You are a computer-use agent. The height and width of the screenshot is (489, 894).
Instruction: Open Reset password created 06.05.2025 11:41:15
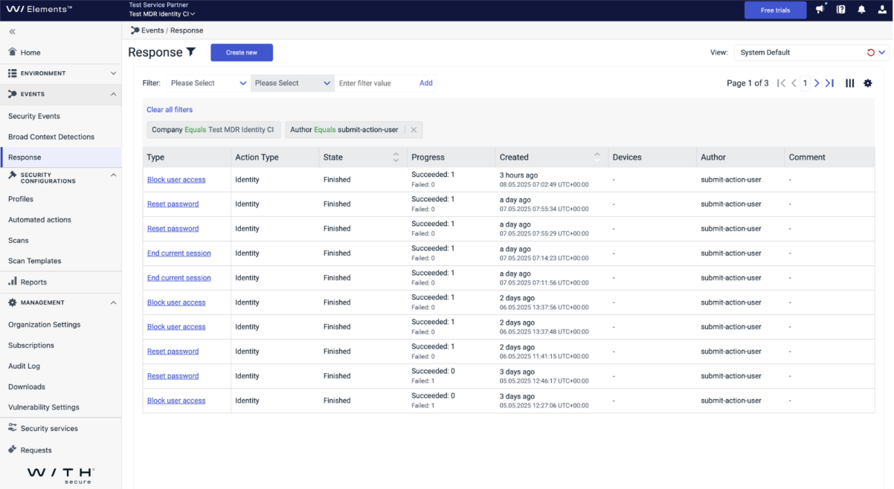click(173, 352)
